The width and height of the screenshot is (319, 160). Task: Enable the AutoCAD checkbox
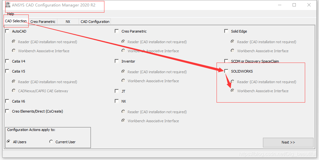(x=7, y=31)
